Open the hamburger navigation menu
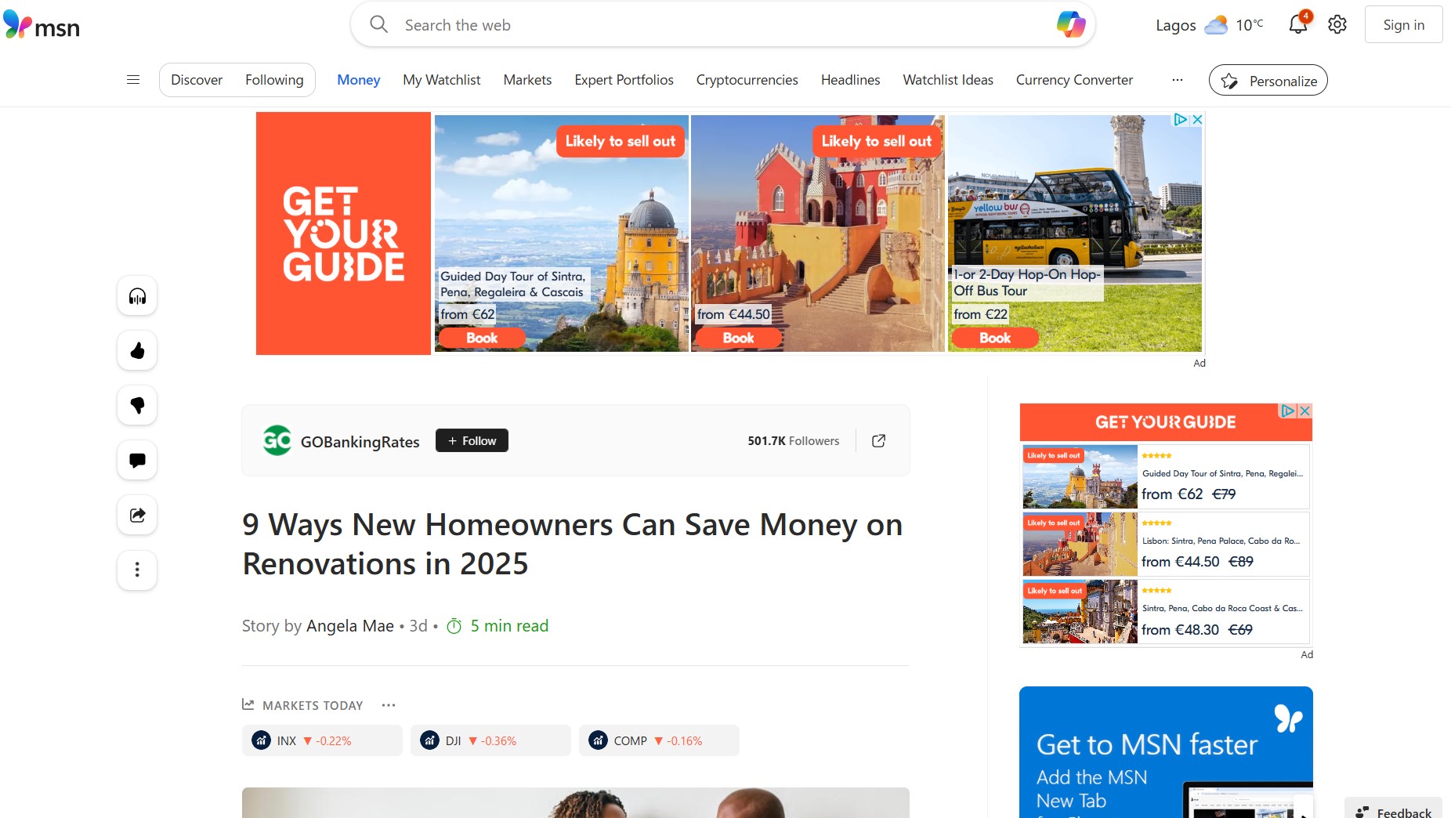 point(133,80)
